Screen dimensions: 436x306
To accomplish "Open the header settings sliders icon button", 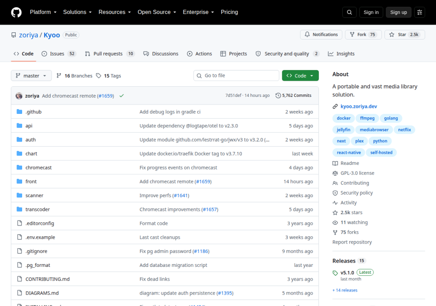I will click(419, 12).
